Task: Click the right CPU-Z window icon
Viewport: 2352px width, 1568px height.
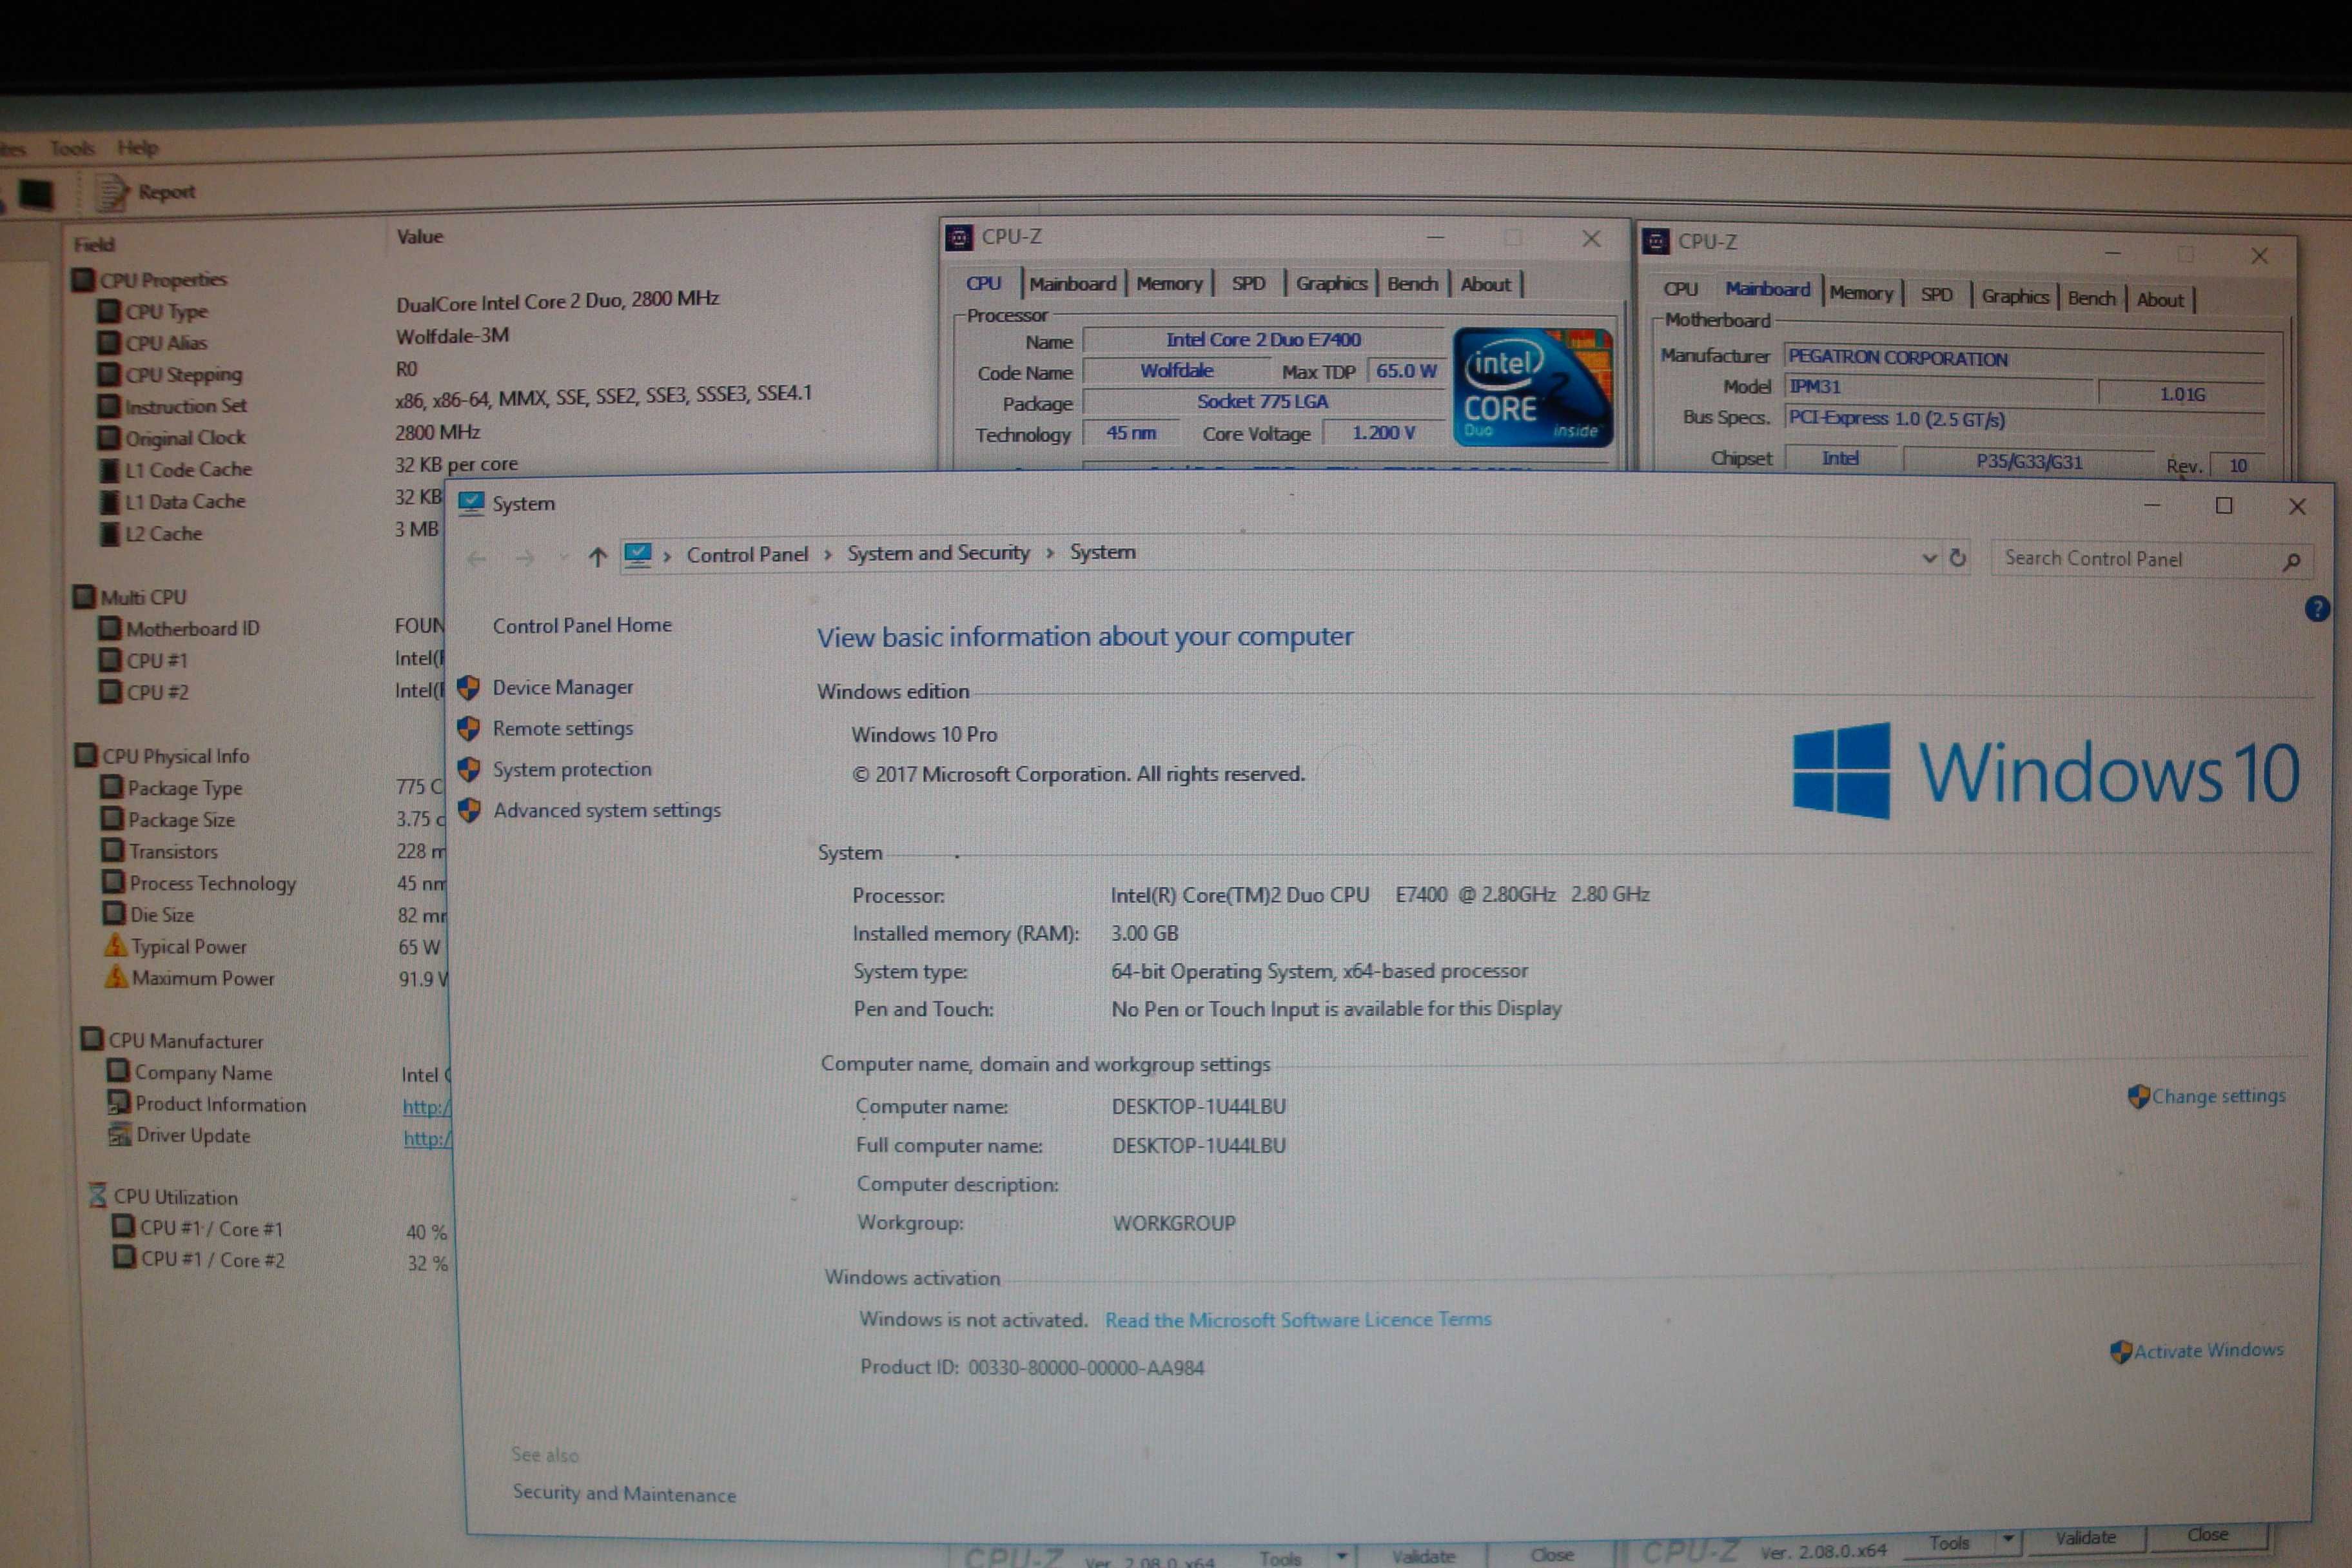Action: [x=1656, y=241]
